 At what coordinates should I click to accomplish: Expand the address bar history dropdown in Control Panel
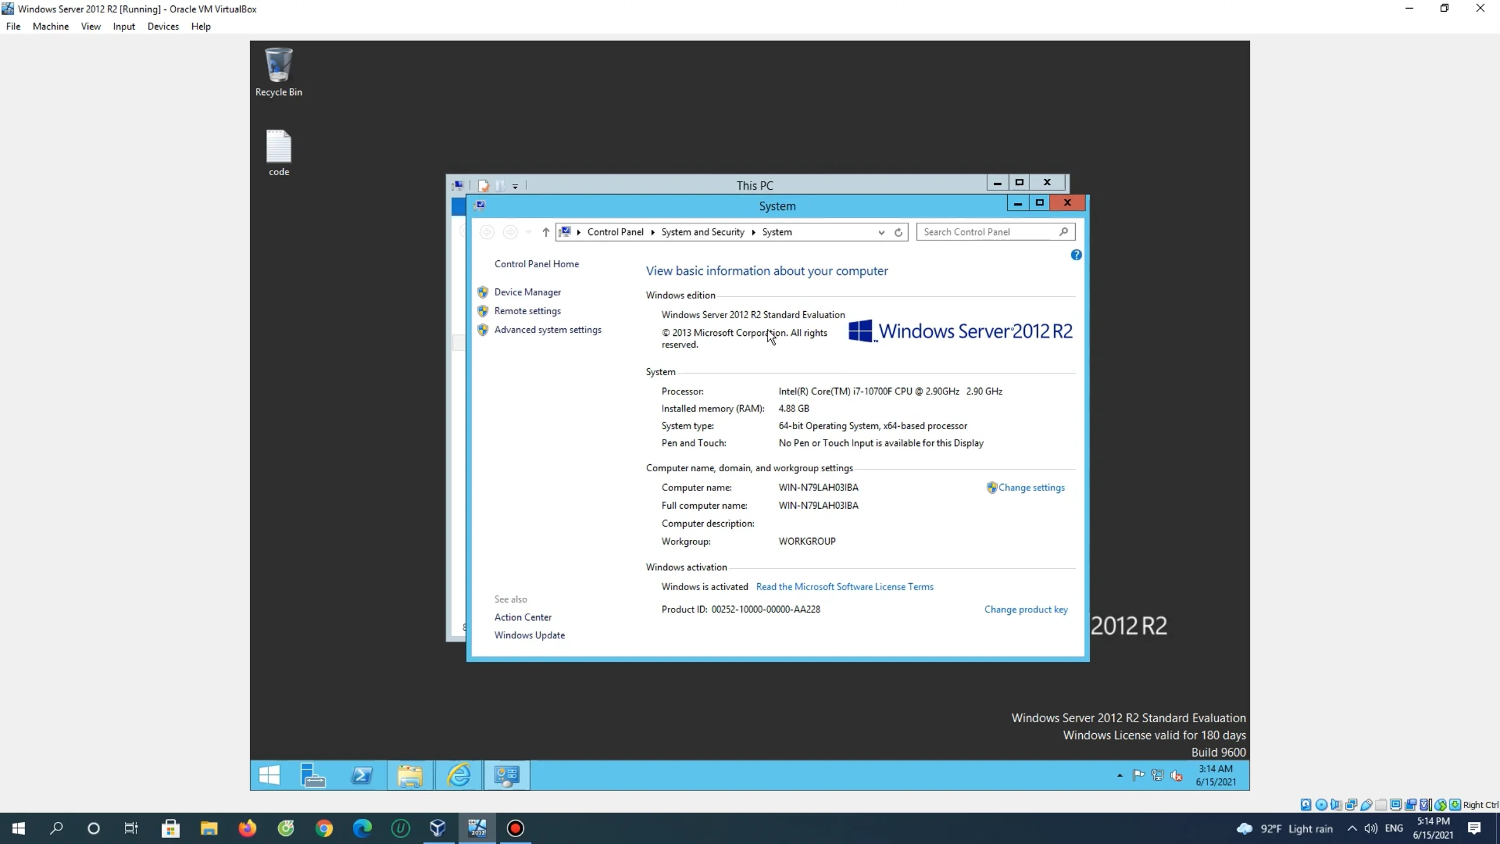point(881,232)
